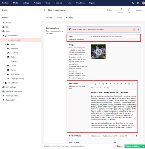
Task: Open the Save and publish options arrow
Action: [x=143, y=146]
